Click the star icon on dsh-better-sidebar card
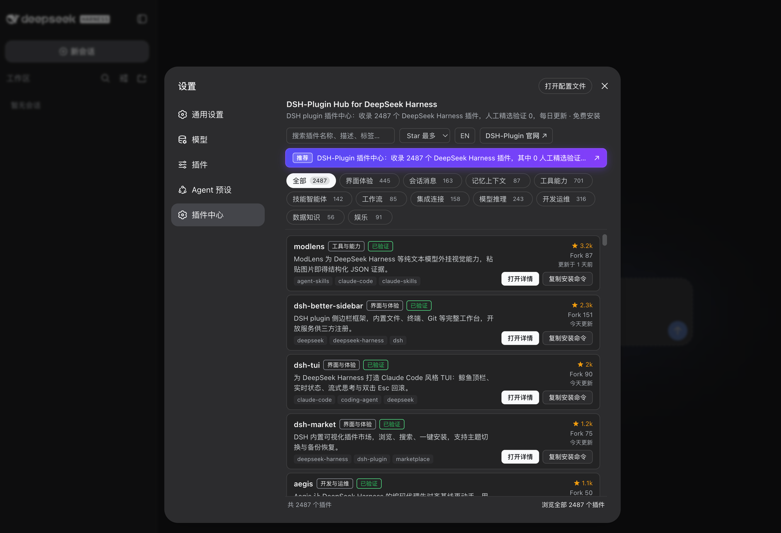This screenshot has width=781, height=533. 575,305
